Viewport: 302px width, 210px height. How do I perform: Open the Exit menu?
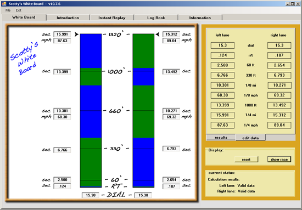pos(19,10)
